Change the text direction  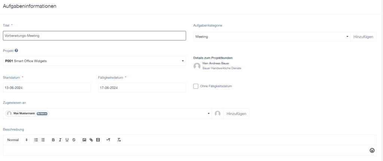[108, 140]
